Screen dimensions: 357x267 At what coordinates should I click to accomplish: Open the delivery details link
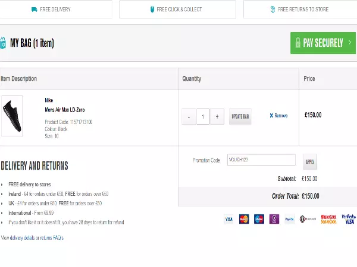[x=23, y=238]
